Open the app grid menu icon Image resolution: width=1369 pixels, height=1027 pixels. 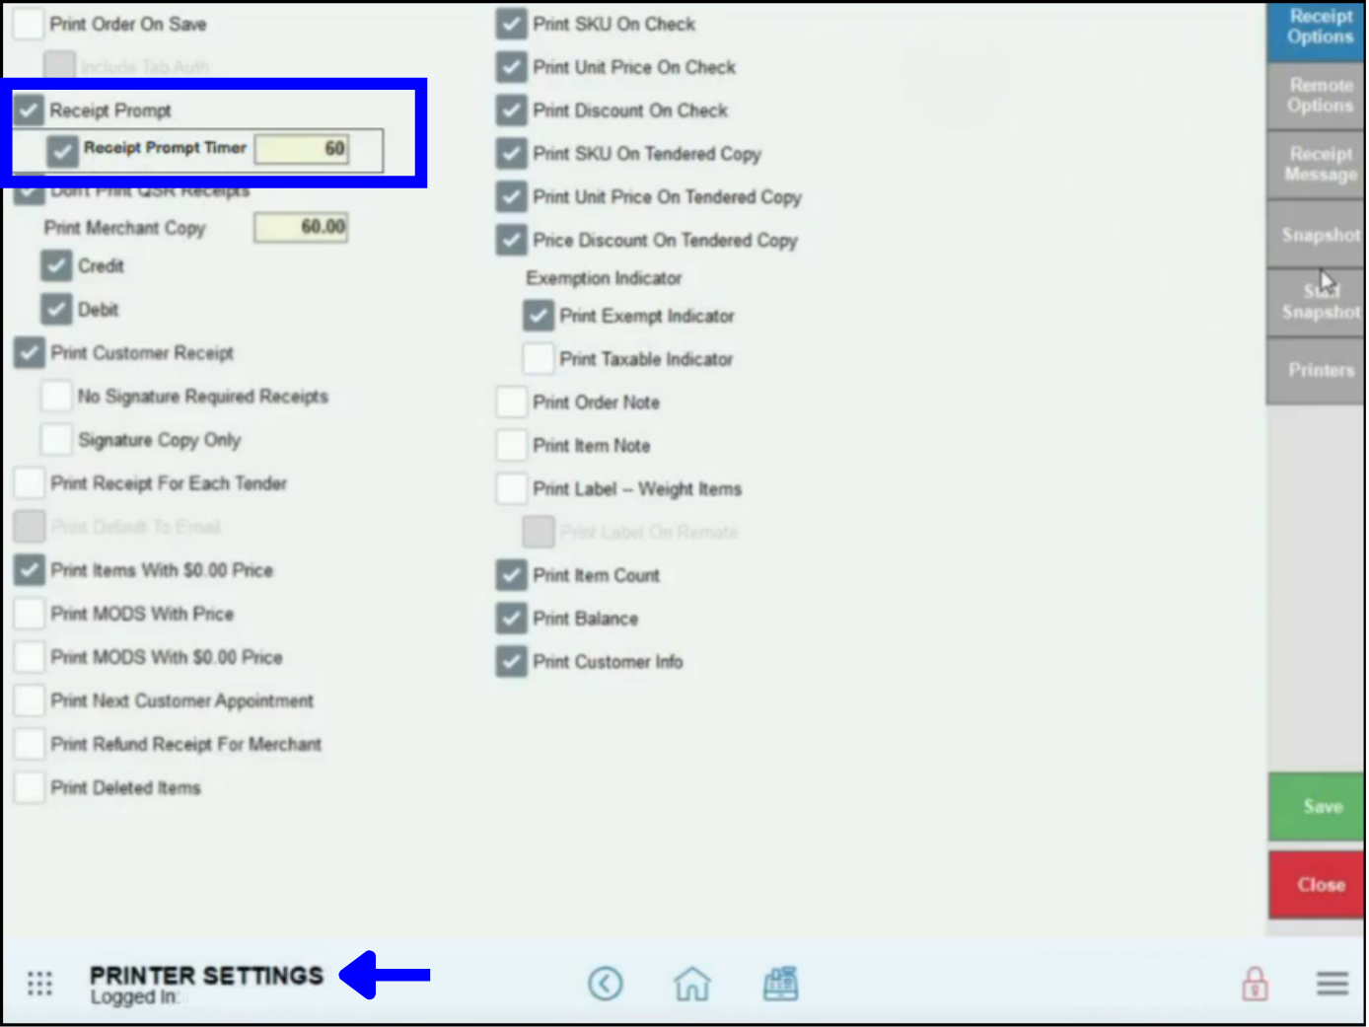39,983
